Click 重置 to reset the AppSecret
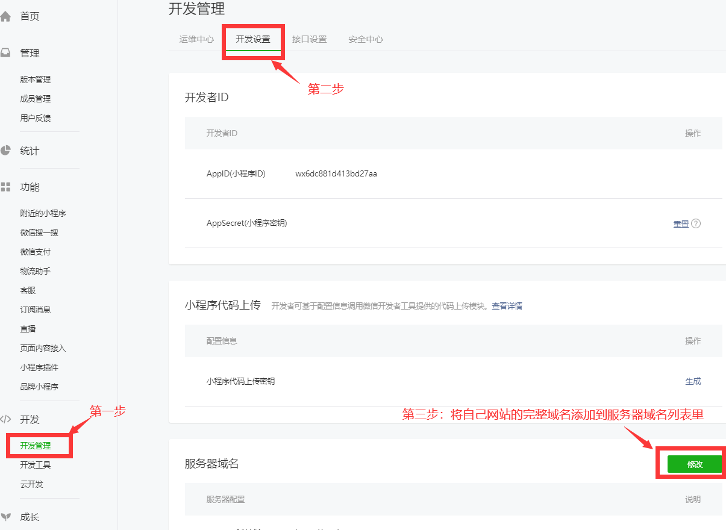Image resolution: width=726 pixels, height=530 pixels. click(681, 223)
